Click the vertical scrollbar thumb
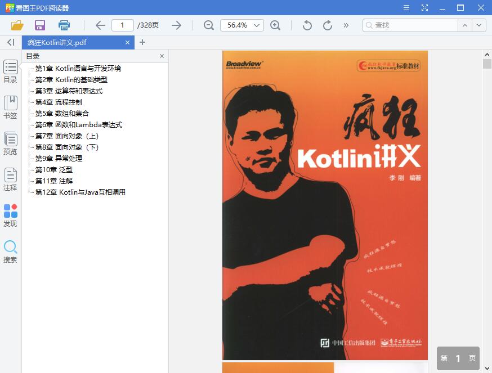This screenshot has height=373, width=492. click(487, 64)
